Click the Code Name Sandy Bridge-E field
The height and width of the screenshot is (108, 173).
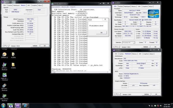coord(129,13)
